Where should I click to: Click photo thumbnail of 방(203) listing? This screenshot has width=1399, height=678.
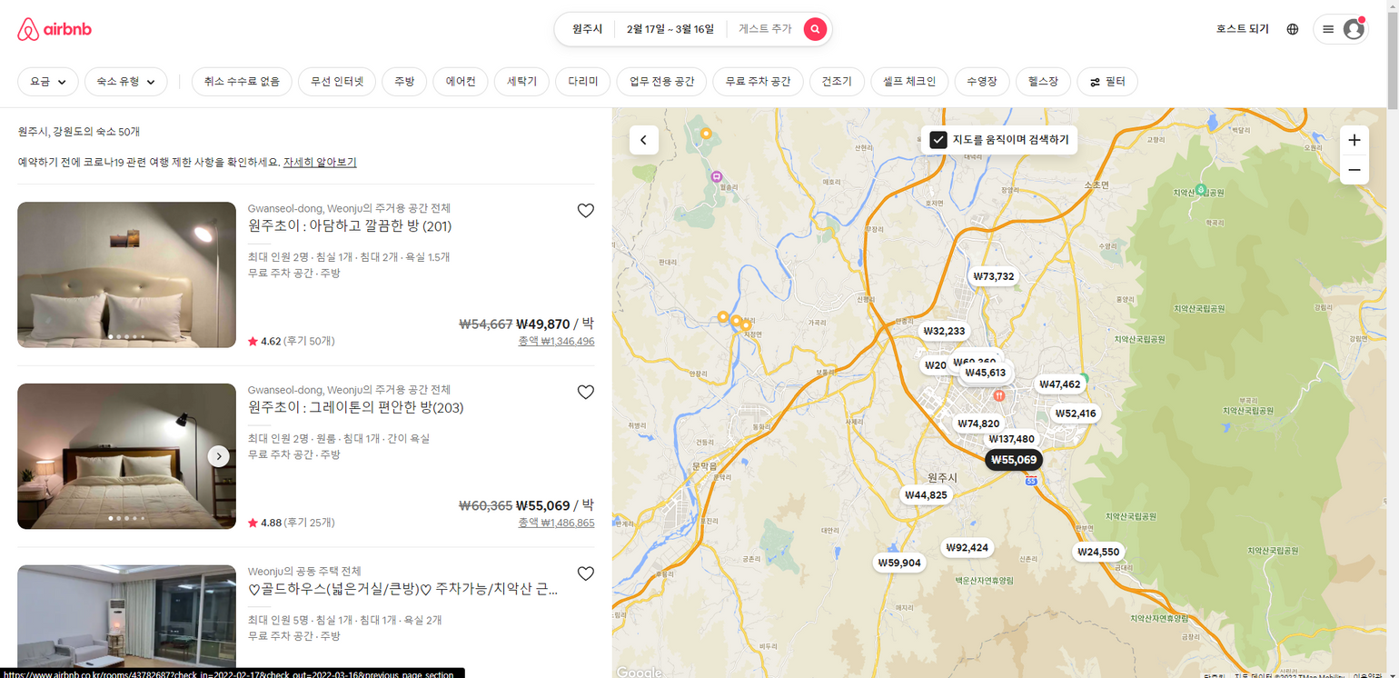click(126, 456)
